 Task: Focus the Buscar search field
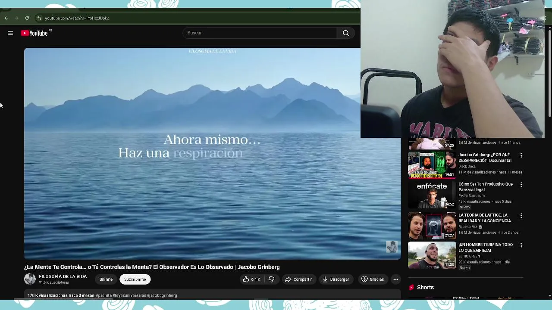click(x=260, y=33)
